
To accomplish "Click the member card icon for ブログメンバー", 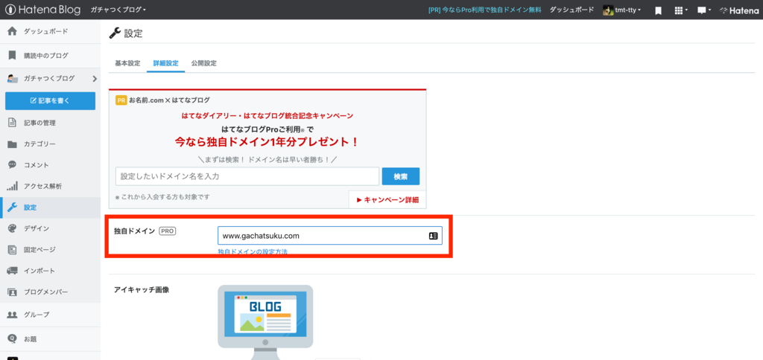I will [x=13, y=292].
